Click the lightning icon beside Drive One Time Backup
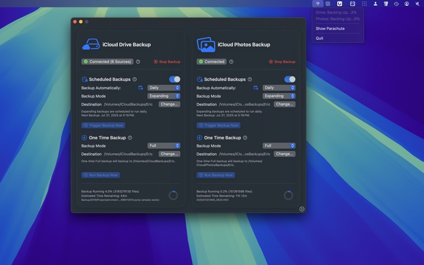This screenshot has width=424, height=265. pos(84,138)
